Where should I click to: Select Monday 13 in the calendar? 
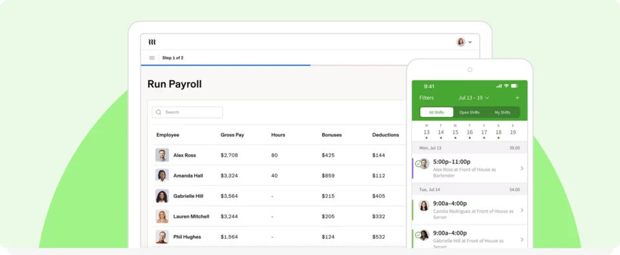pos(426,132)
